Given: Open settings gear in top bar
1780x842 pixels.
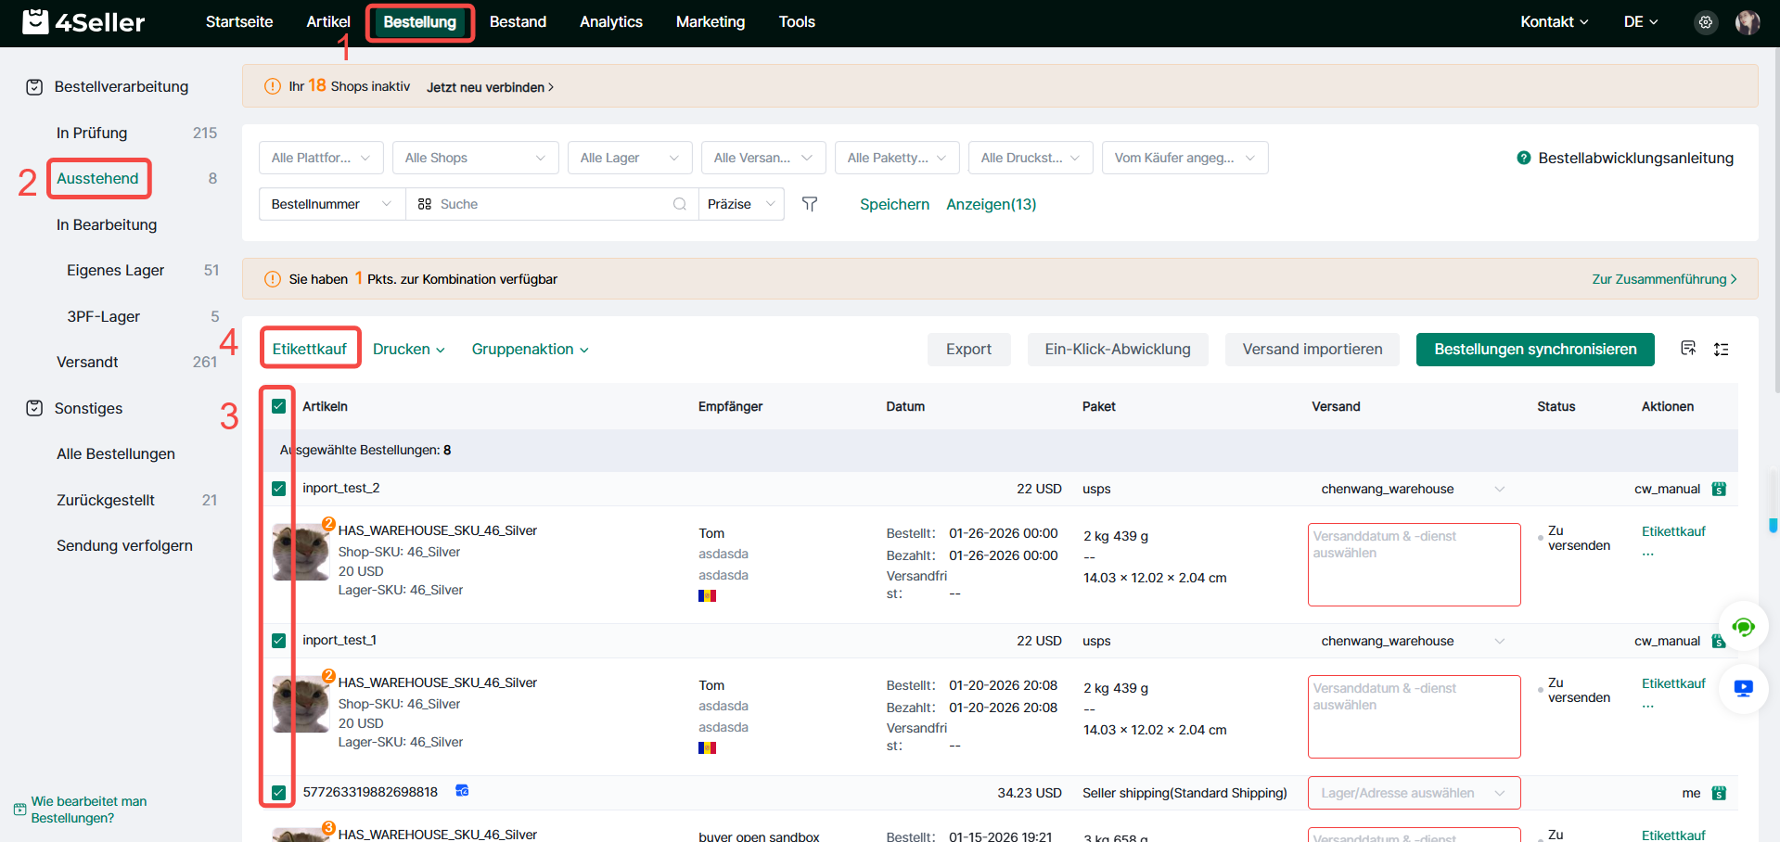Looking at the screenshot, I should 1705,22.
